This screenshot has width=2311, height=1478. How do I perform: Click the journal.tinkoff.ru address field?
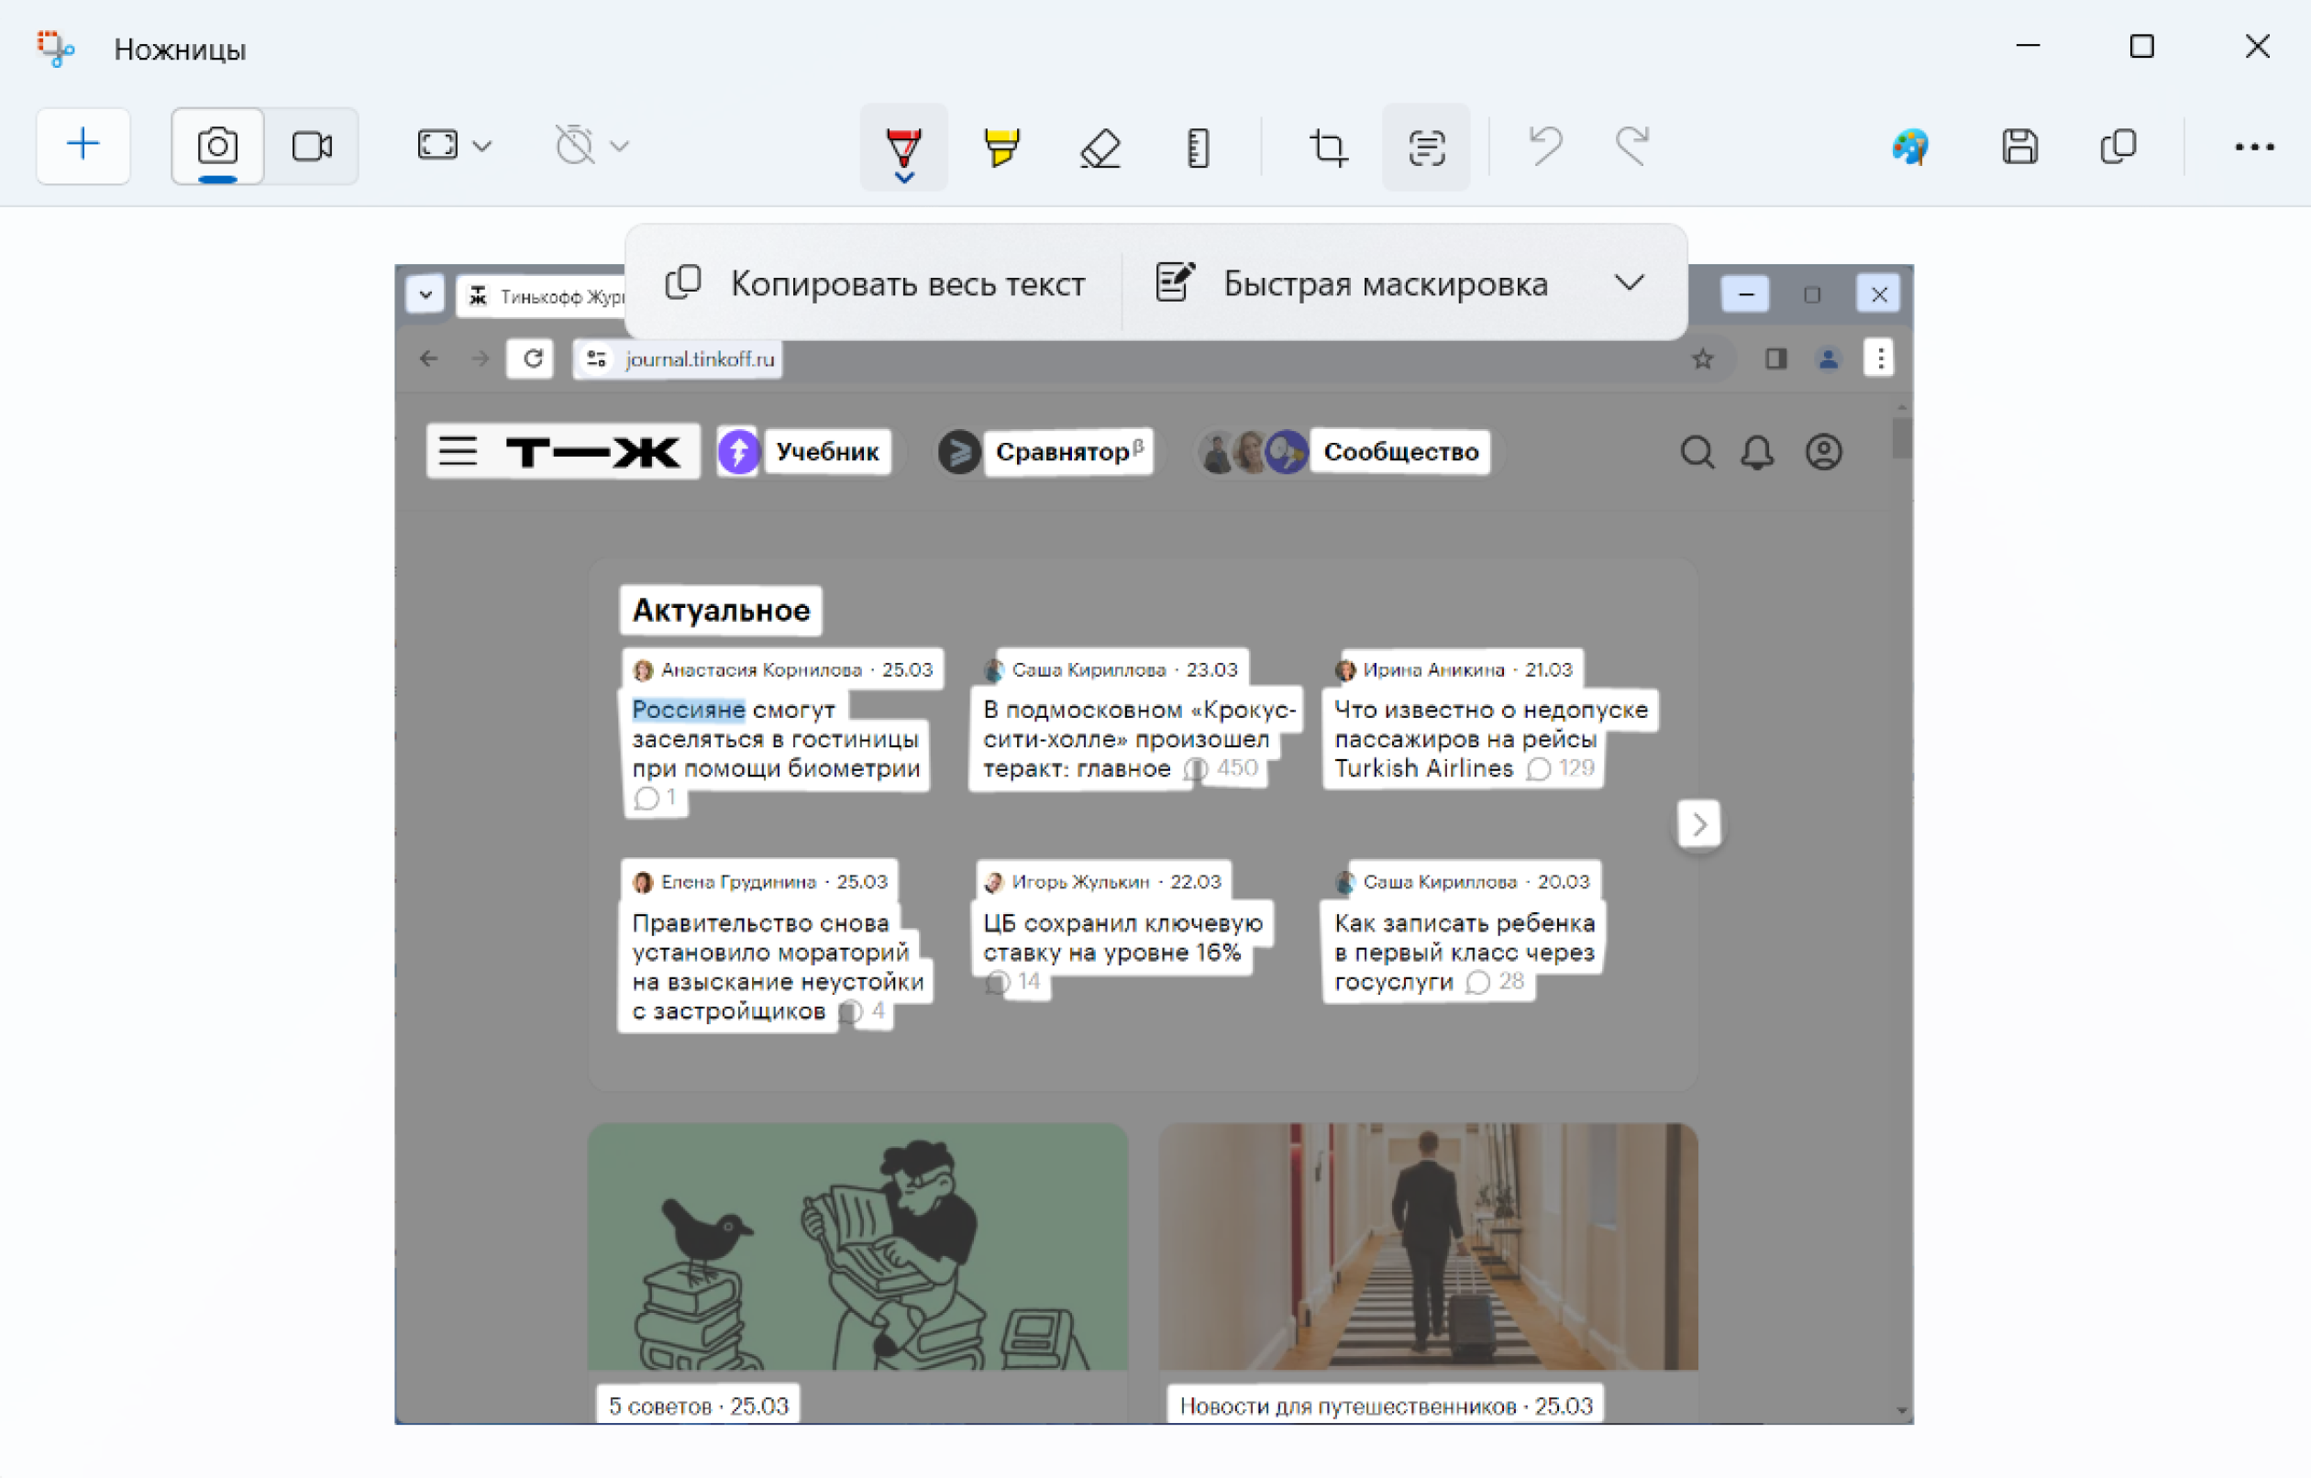point(700,358)
